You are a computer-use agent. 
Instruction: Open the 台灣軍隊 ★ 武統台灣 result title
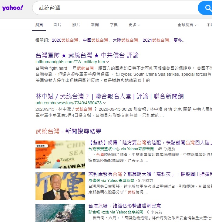point(87,55)
